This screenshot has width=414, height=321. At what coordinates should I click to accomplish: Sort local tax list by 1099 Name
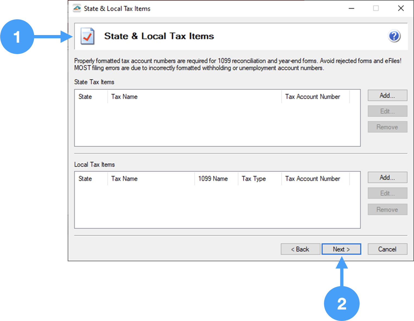point(213,179)
